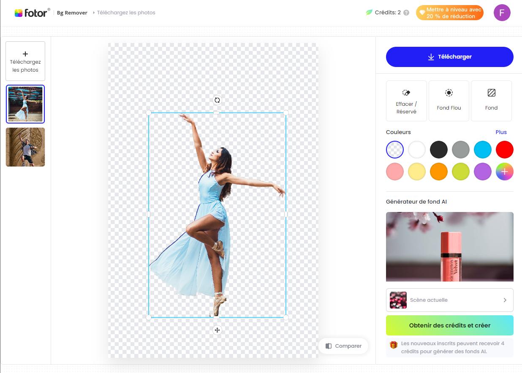Open the custom color picker plus swatch
This screenshot has width=522, height=373.
tap(504, 172)
